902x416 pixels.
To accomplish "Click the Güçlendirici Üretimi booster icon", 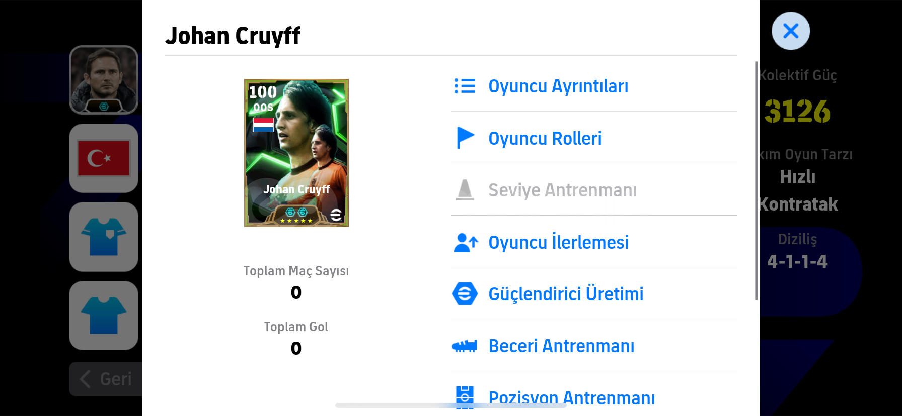I will coord(465,294).
